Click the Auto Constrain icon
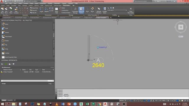189x106 pixels. (16, 10)
